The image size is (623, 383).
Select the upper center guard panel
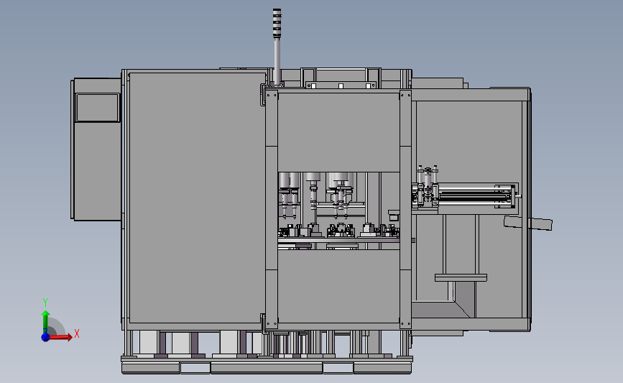pos(338,132)
